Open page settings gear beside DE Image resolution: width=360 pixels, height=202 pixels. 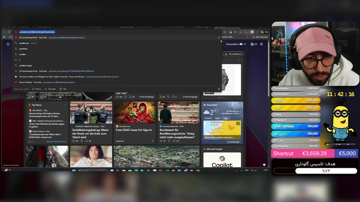coord(261,44)
